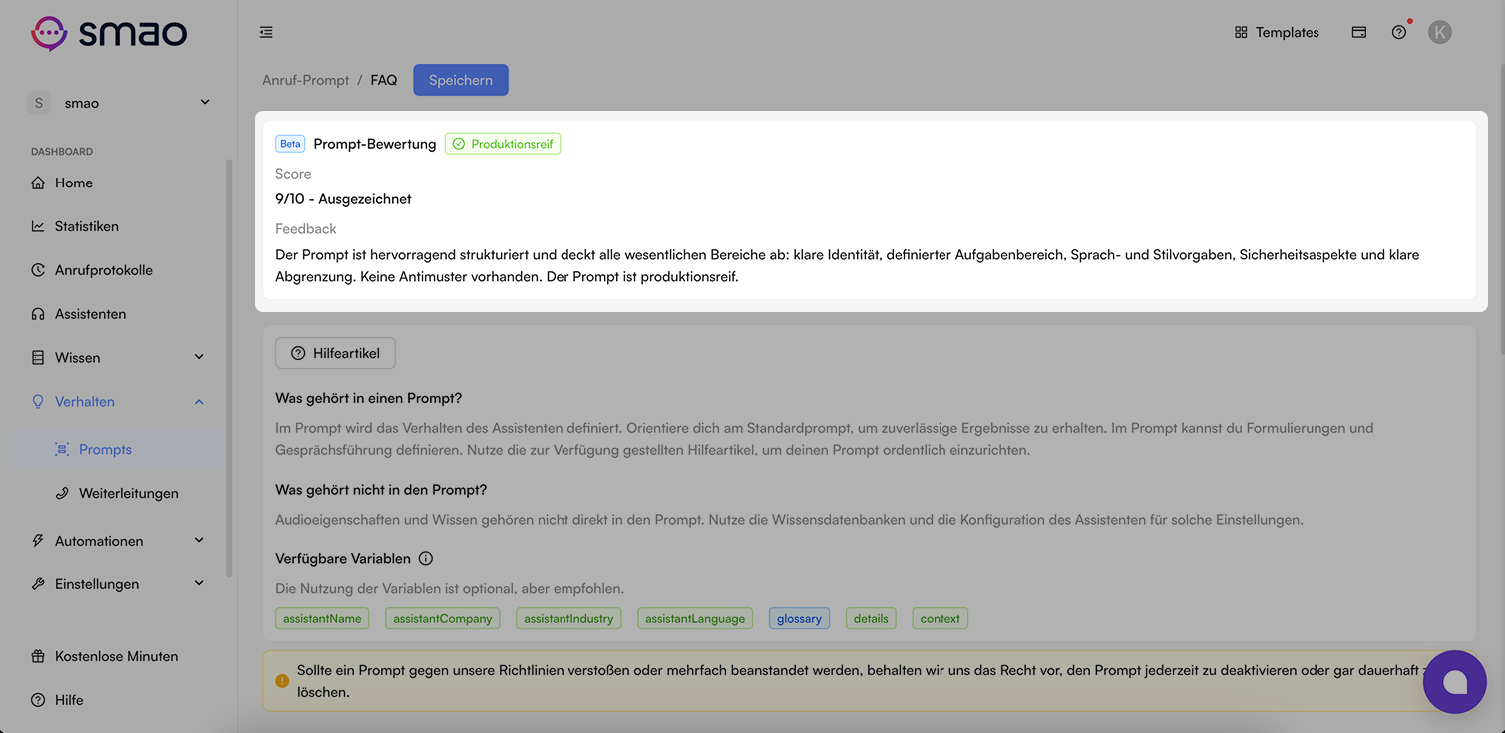Screen dimensions: 1505x733
Task: Click FAQ breadcrumb
Action: click(384, 80)
